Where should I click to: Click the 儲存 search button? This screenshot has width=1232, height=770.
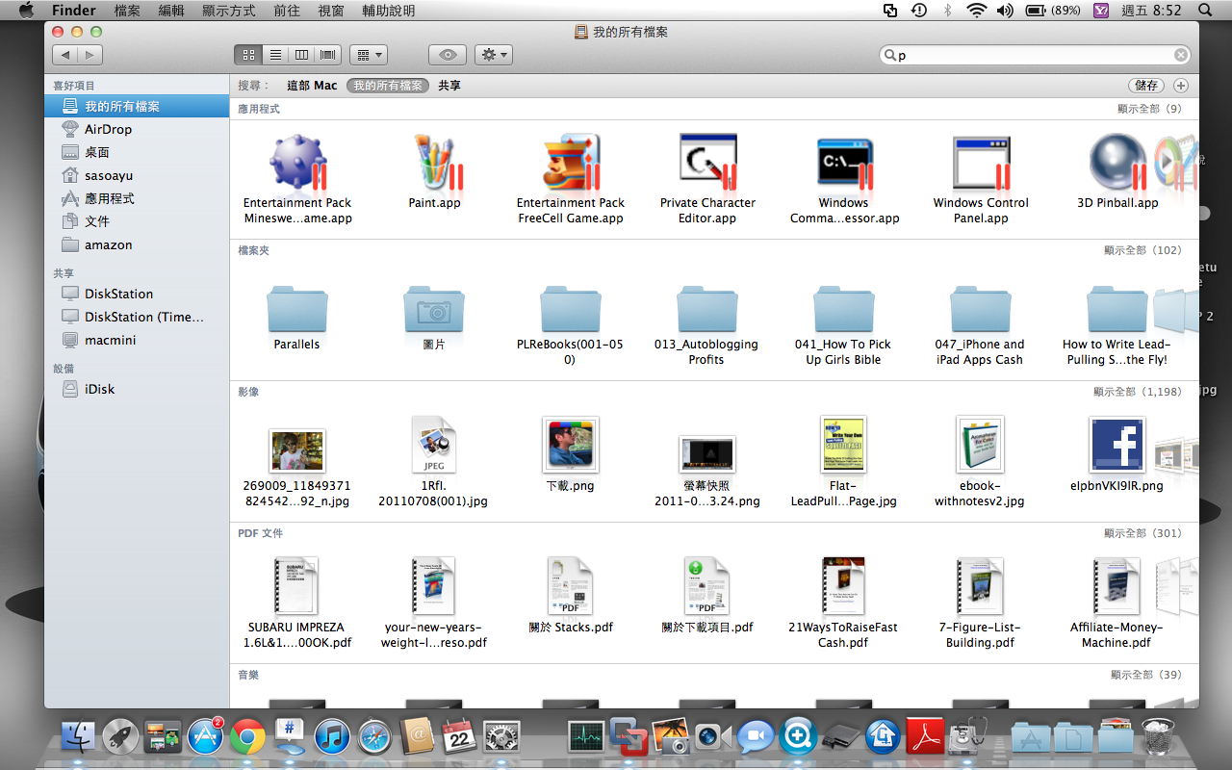(x=1146, y=86)
